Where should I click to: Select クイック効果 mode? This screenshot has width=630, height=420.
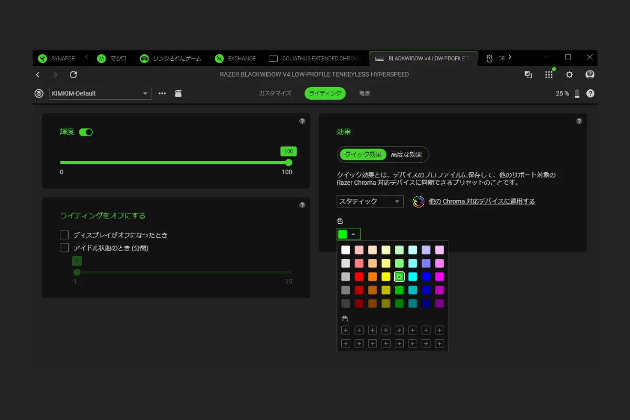pos(363,154)
